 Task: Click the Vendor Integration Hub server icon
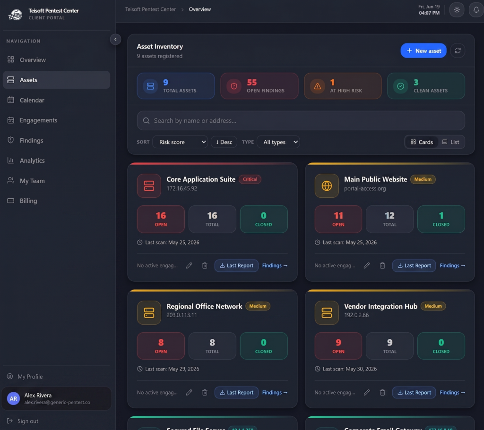click(327, 312)
